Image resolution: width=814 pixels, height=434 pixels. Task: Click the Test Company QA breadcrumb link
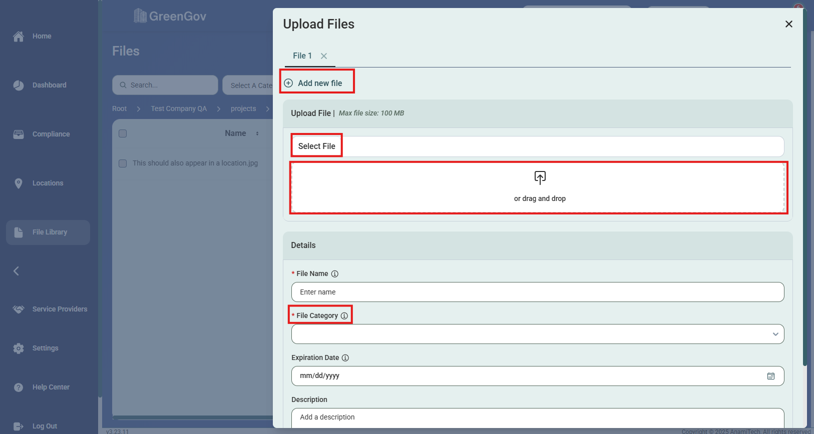click(179, 108)
